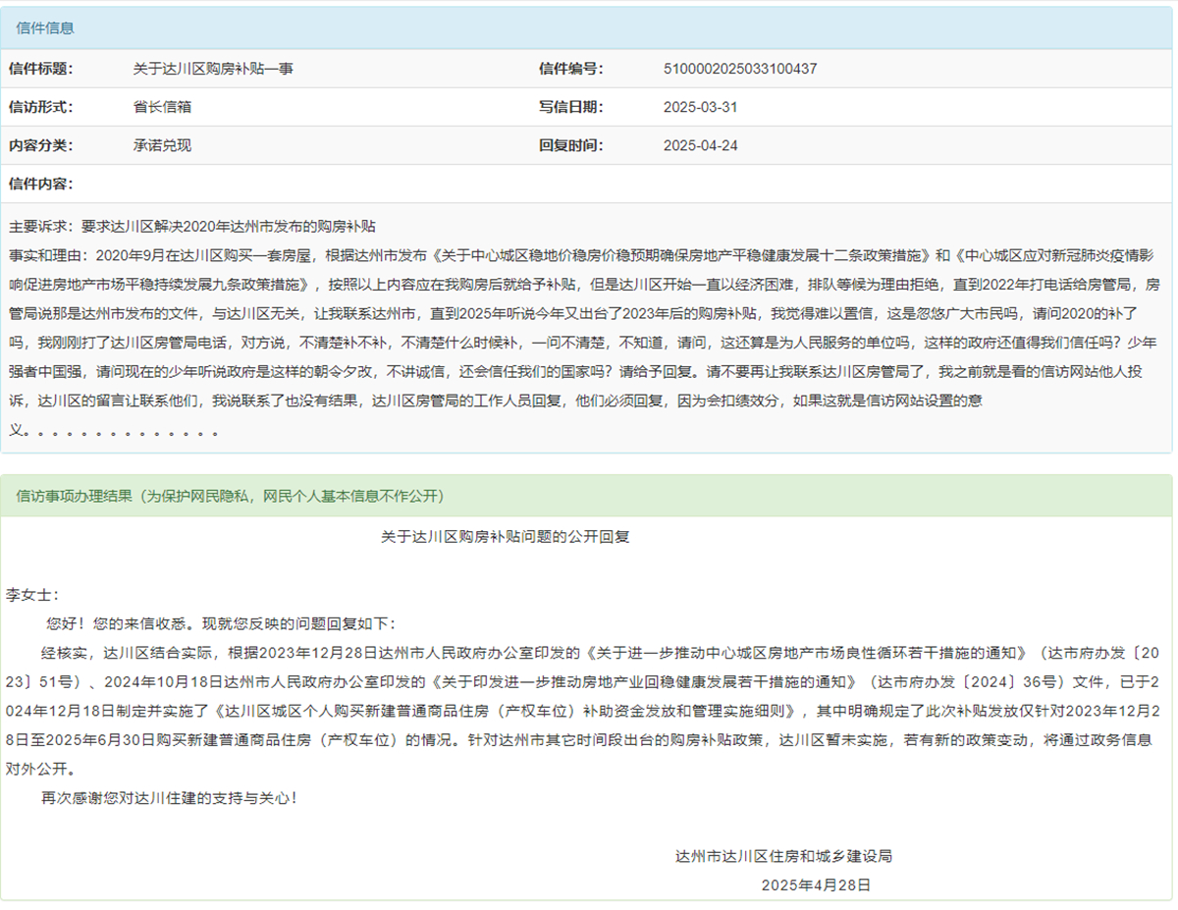Screen dimensions: 1178x910
Task: Click the letter number 5100002025033100437
Action: (x=740, y=69)
